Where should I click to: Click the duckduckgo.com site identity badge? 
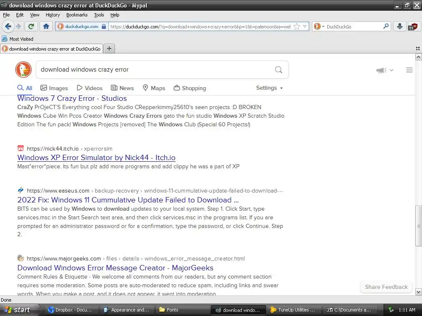(82, 27)
